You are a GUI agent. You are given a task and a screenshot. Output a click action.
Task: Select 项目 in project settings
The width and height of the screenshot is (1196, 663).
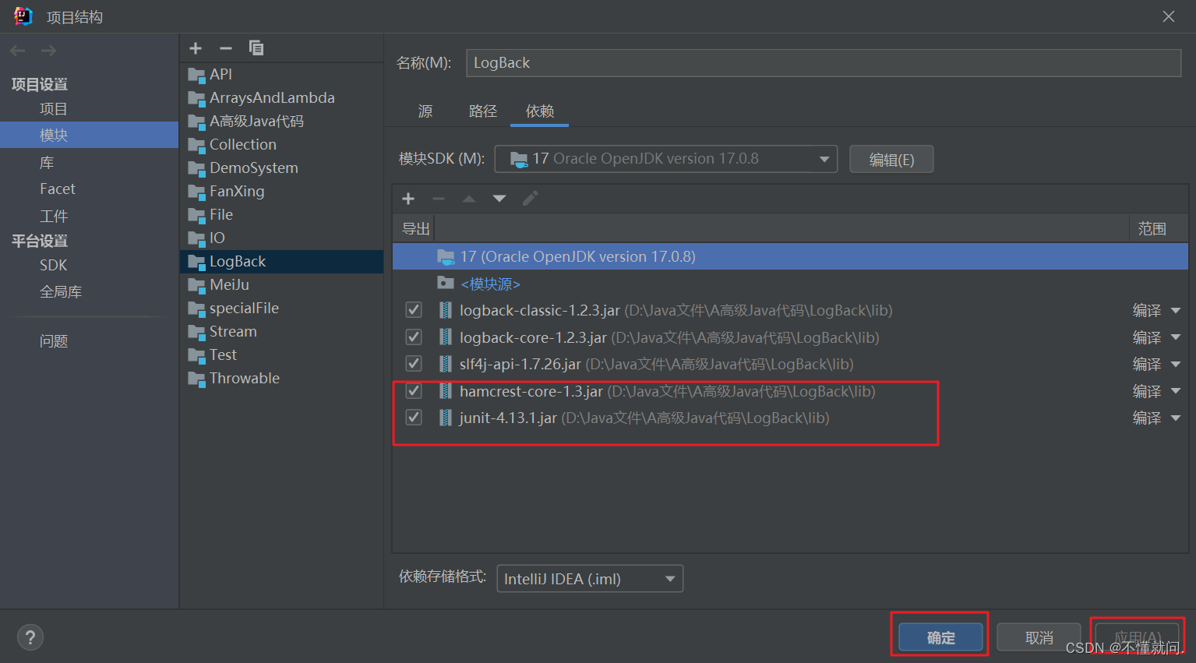(x=54, y=109)
